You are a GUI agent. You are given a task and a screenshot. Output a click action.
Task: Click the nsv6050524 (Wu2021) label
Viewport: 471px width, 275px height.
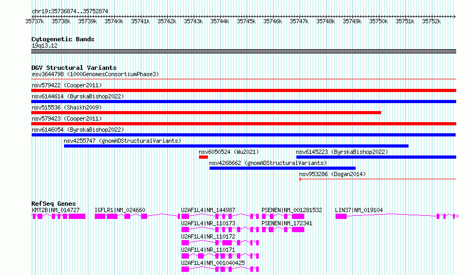point(229,152)
